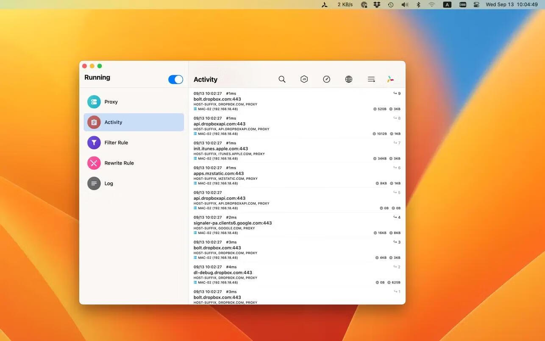Click the Wi-Fi icon in menu bar
545x341 pixels.
coord(432,5)
